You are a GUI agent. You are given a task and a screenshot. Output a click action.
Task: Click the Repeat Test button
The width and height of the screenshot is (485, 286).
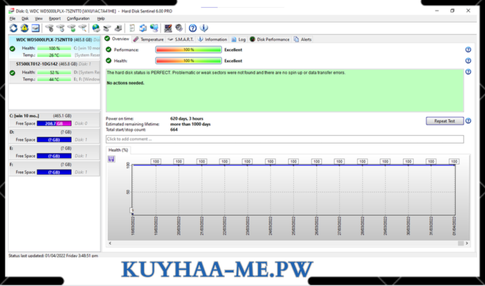pyautogui.click(x=445, y=121)
